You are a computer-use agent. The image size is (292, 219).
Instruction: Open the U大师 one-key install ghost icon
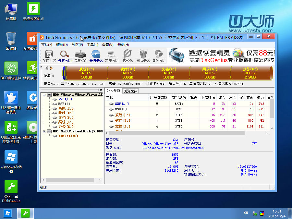[11, 103]
